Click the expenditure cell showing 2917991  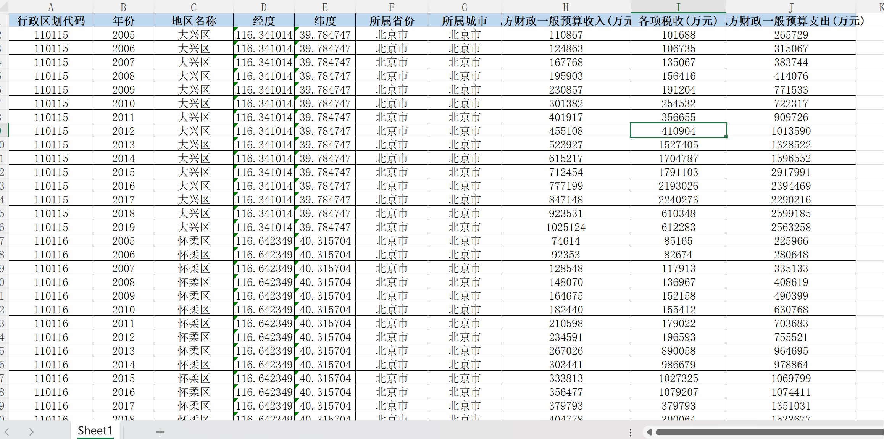791,172
